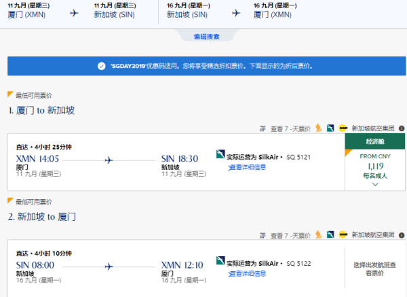Image resolution: width=407 pixels, height=297 pixels.
Task: Click info icon next to 新加坡航空集团, second section
Action: 402,235
